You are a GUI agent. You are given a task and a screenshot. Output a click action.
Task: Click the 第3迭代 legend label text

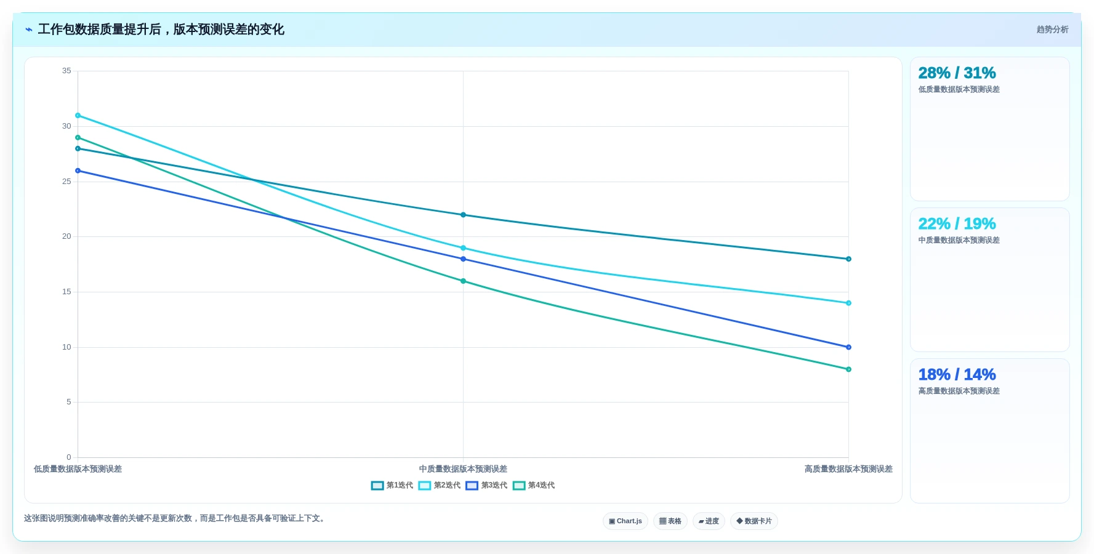point(494,486)
